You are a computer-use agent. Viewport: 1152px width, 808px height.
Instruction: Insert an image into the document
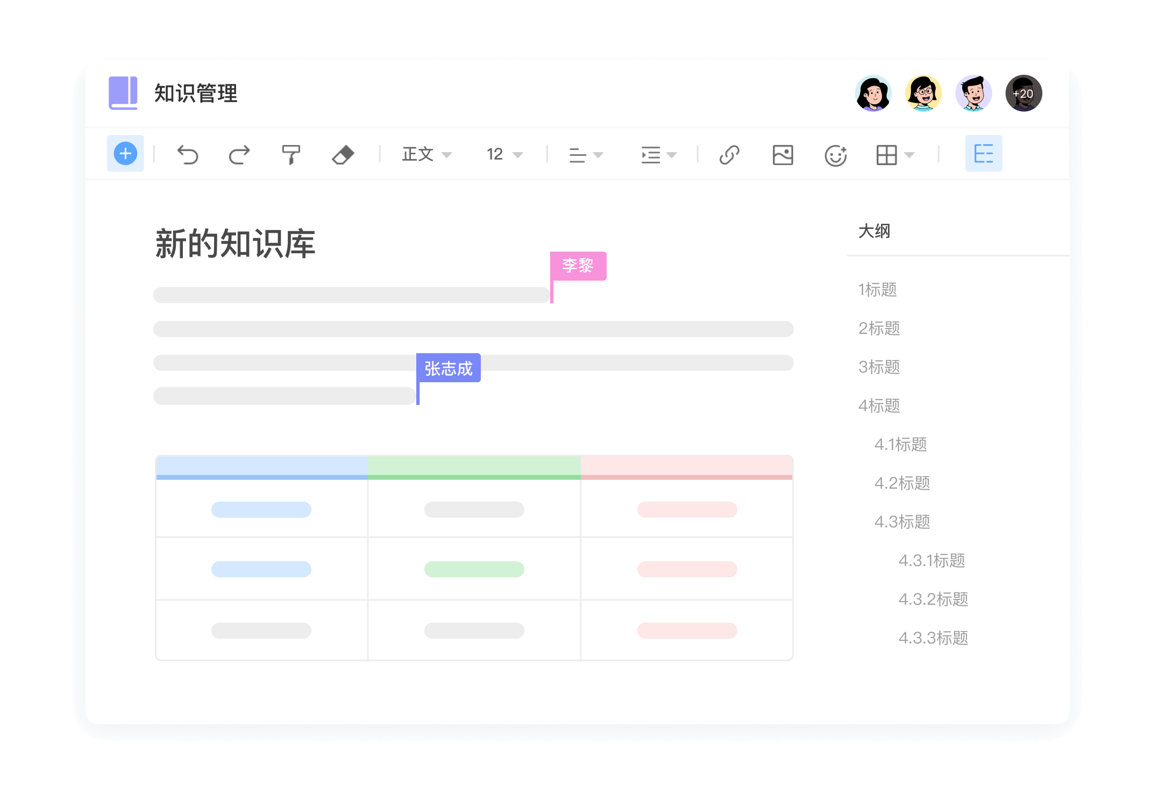pyautogui.click(x=783, y=155)
